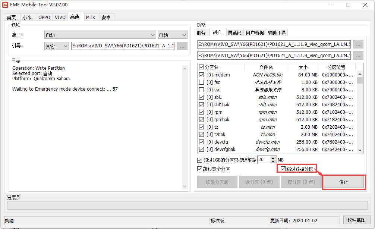Click the 软件截图 button
Screen dimensions: 375x229
(x=357, y=220)
